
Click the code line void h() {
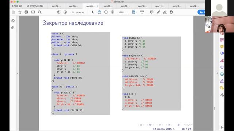coord(129,94)
